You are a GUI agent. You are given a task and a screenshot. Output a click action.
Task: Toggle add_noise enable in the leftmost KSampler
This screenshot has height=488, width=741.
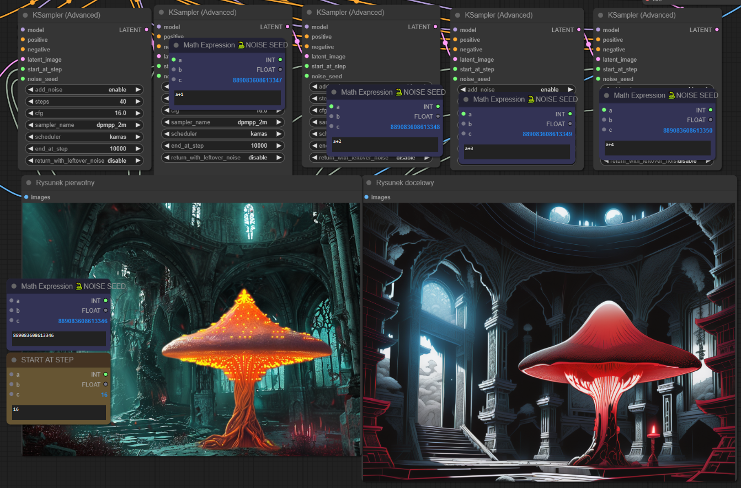click(84, 89)
